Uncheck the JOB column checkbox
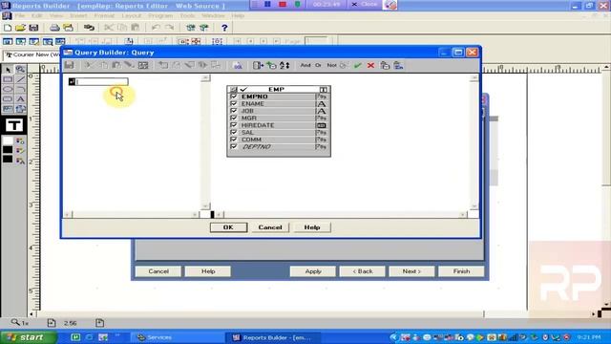 click(x=234, y=111)
